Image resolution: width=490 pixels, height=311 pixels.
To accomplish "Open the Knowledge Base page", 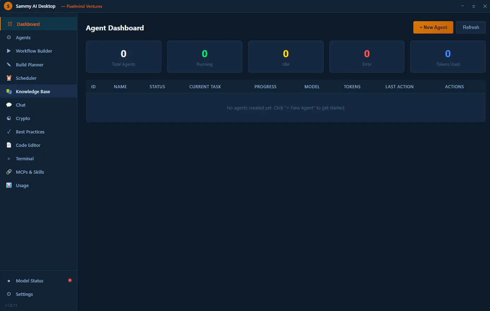I will 39,91.
